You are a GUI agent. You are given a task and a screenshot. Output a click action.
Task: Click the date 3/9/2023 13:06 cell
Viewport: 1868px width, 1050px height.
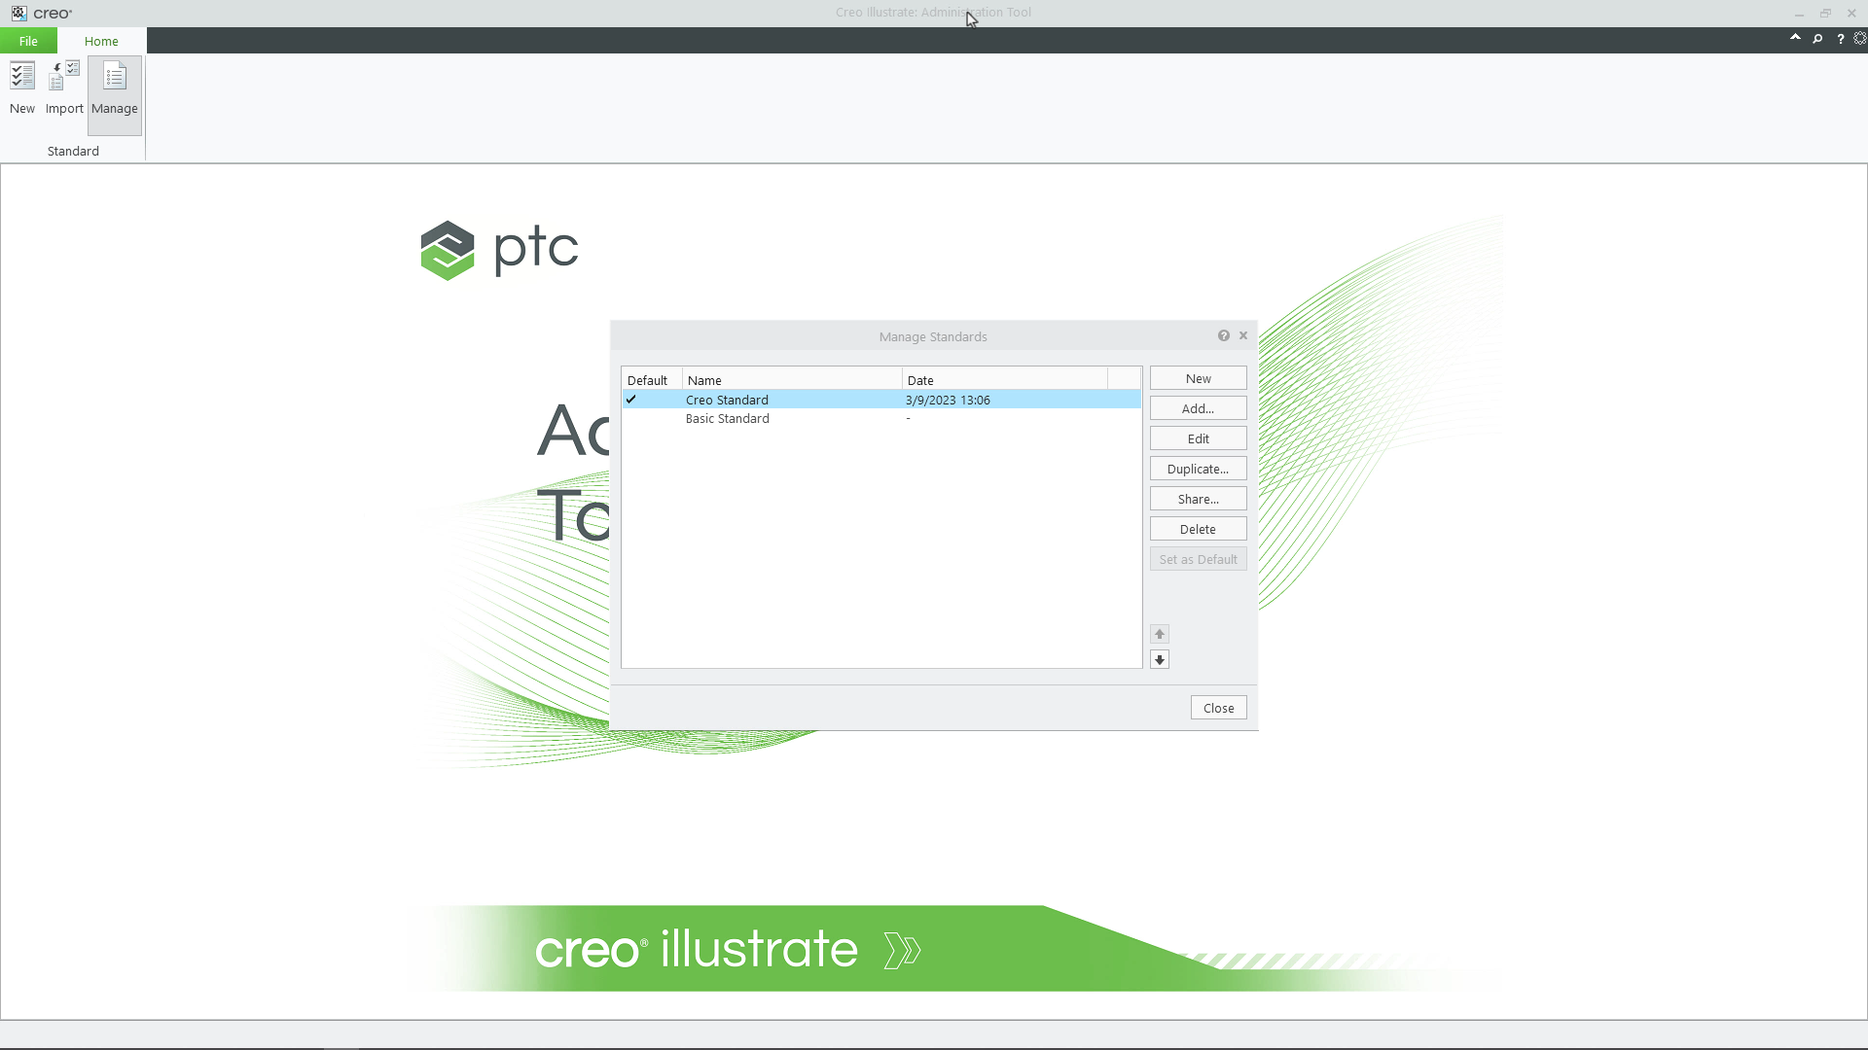948,400
